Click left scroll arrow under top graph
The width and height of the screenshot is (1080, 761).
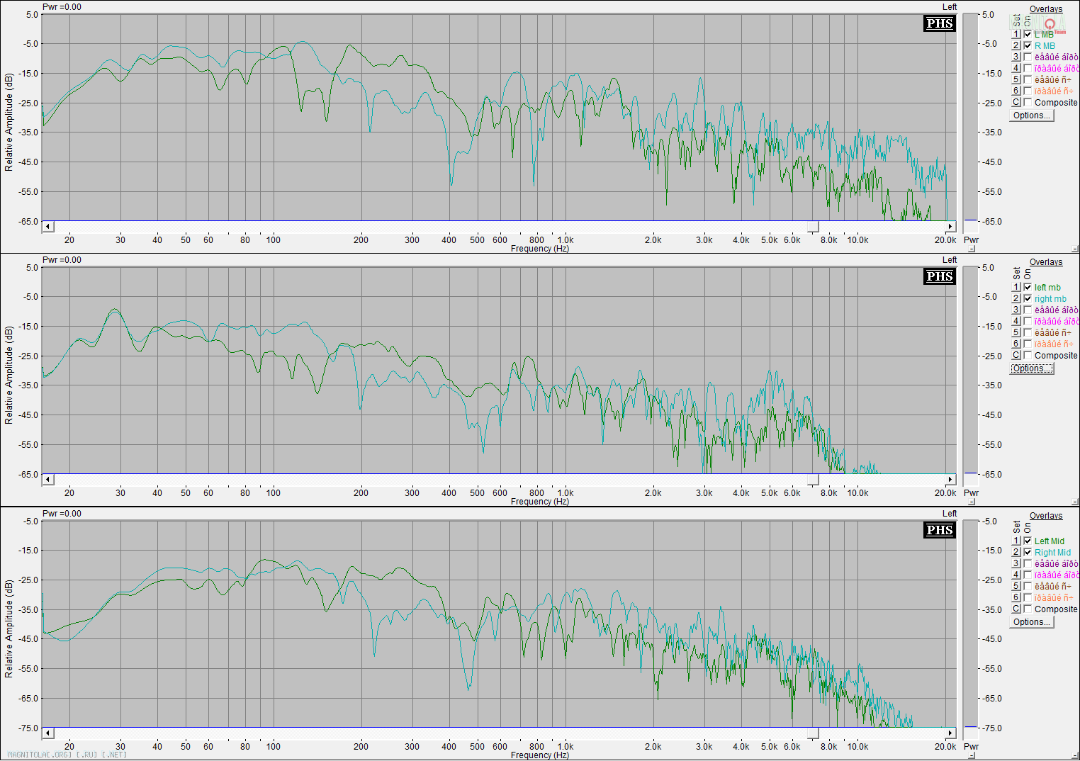coord(48,227)
